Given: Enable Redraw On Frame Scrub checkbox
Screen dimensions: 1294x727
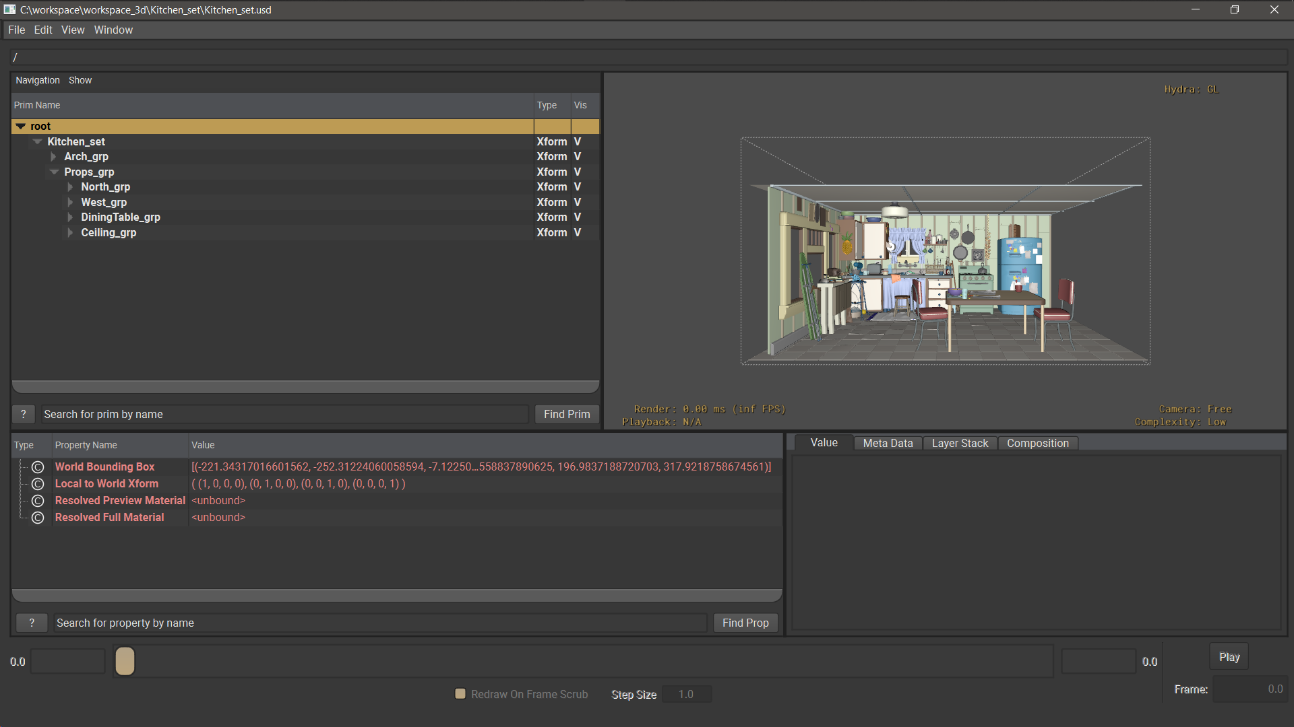Looking at the screenshot, I should point(460,694).
